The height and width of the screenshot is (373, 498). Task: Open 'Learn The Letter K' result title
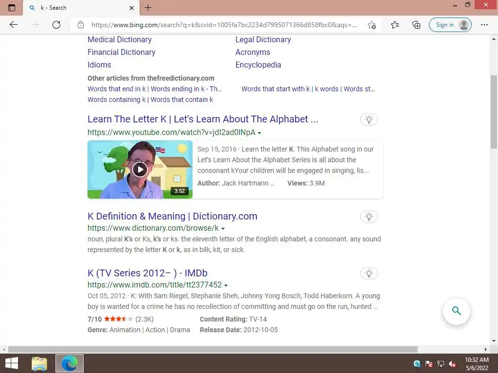(x=203, y=119)
